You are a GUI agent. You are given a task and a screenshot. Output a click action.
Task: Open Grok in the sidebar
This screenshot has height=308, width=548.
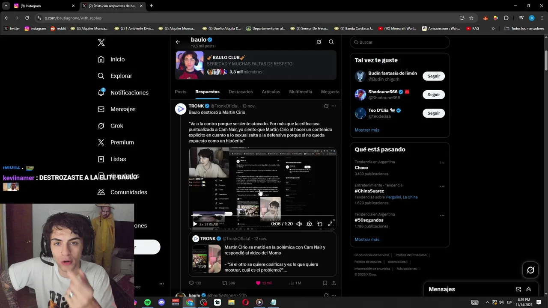click(x=110, y=126)
